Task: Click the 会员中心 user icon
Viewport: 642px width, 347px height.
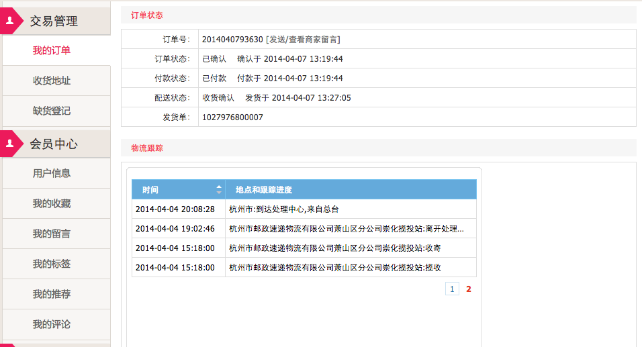Action: (10, 143)
